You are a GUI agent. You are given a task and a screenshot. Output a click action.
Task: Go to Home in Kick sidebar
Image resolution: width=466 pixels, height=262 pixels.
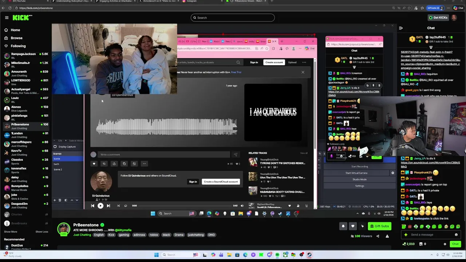point(15,30)
